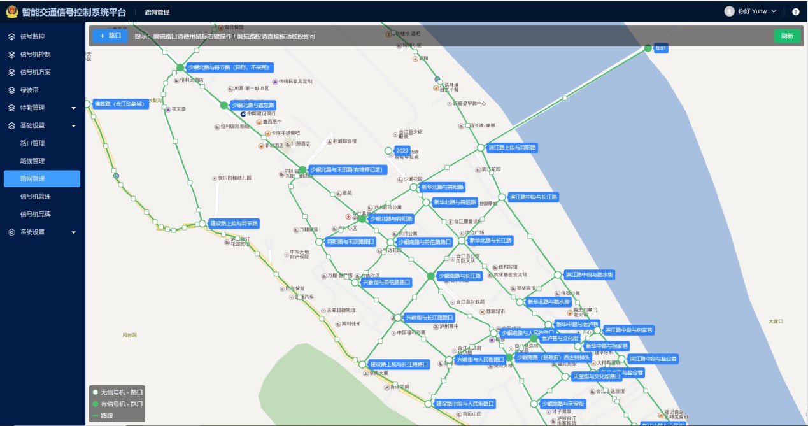The height and width of the screenshot is (426, 808).
Task: Click the 信号机控制 layers icon
Action: pos(11,54)
